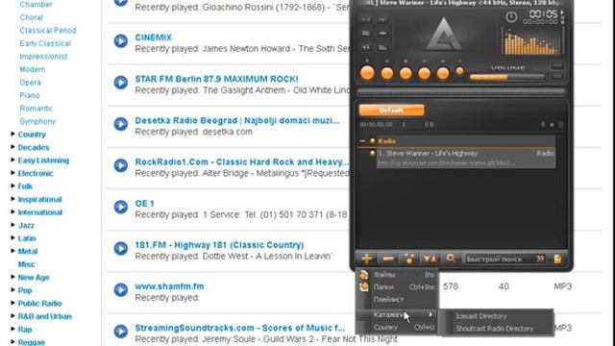Viewport: 615px width, 346px height.
Task: Expand the Easy Listening genre arrow
Action: pos(12,161)
